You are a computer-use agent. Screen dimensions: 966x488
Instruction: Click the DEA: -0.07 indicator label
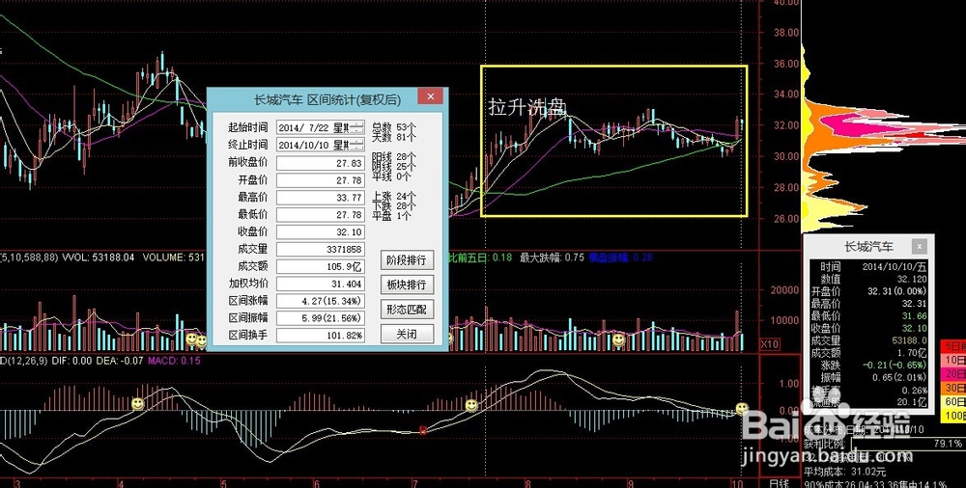click(x=120, y=362)
